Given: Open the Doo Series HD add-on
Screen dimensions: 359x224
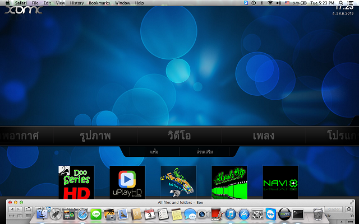Looking at the screenshot, I should 76,183.
